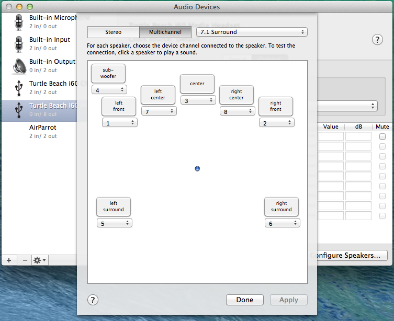Click the Built-in Input microphone icon
Viewport: 394px width, 321px height.
click(x=19, y=44)
